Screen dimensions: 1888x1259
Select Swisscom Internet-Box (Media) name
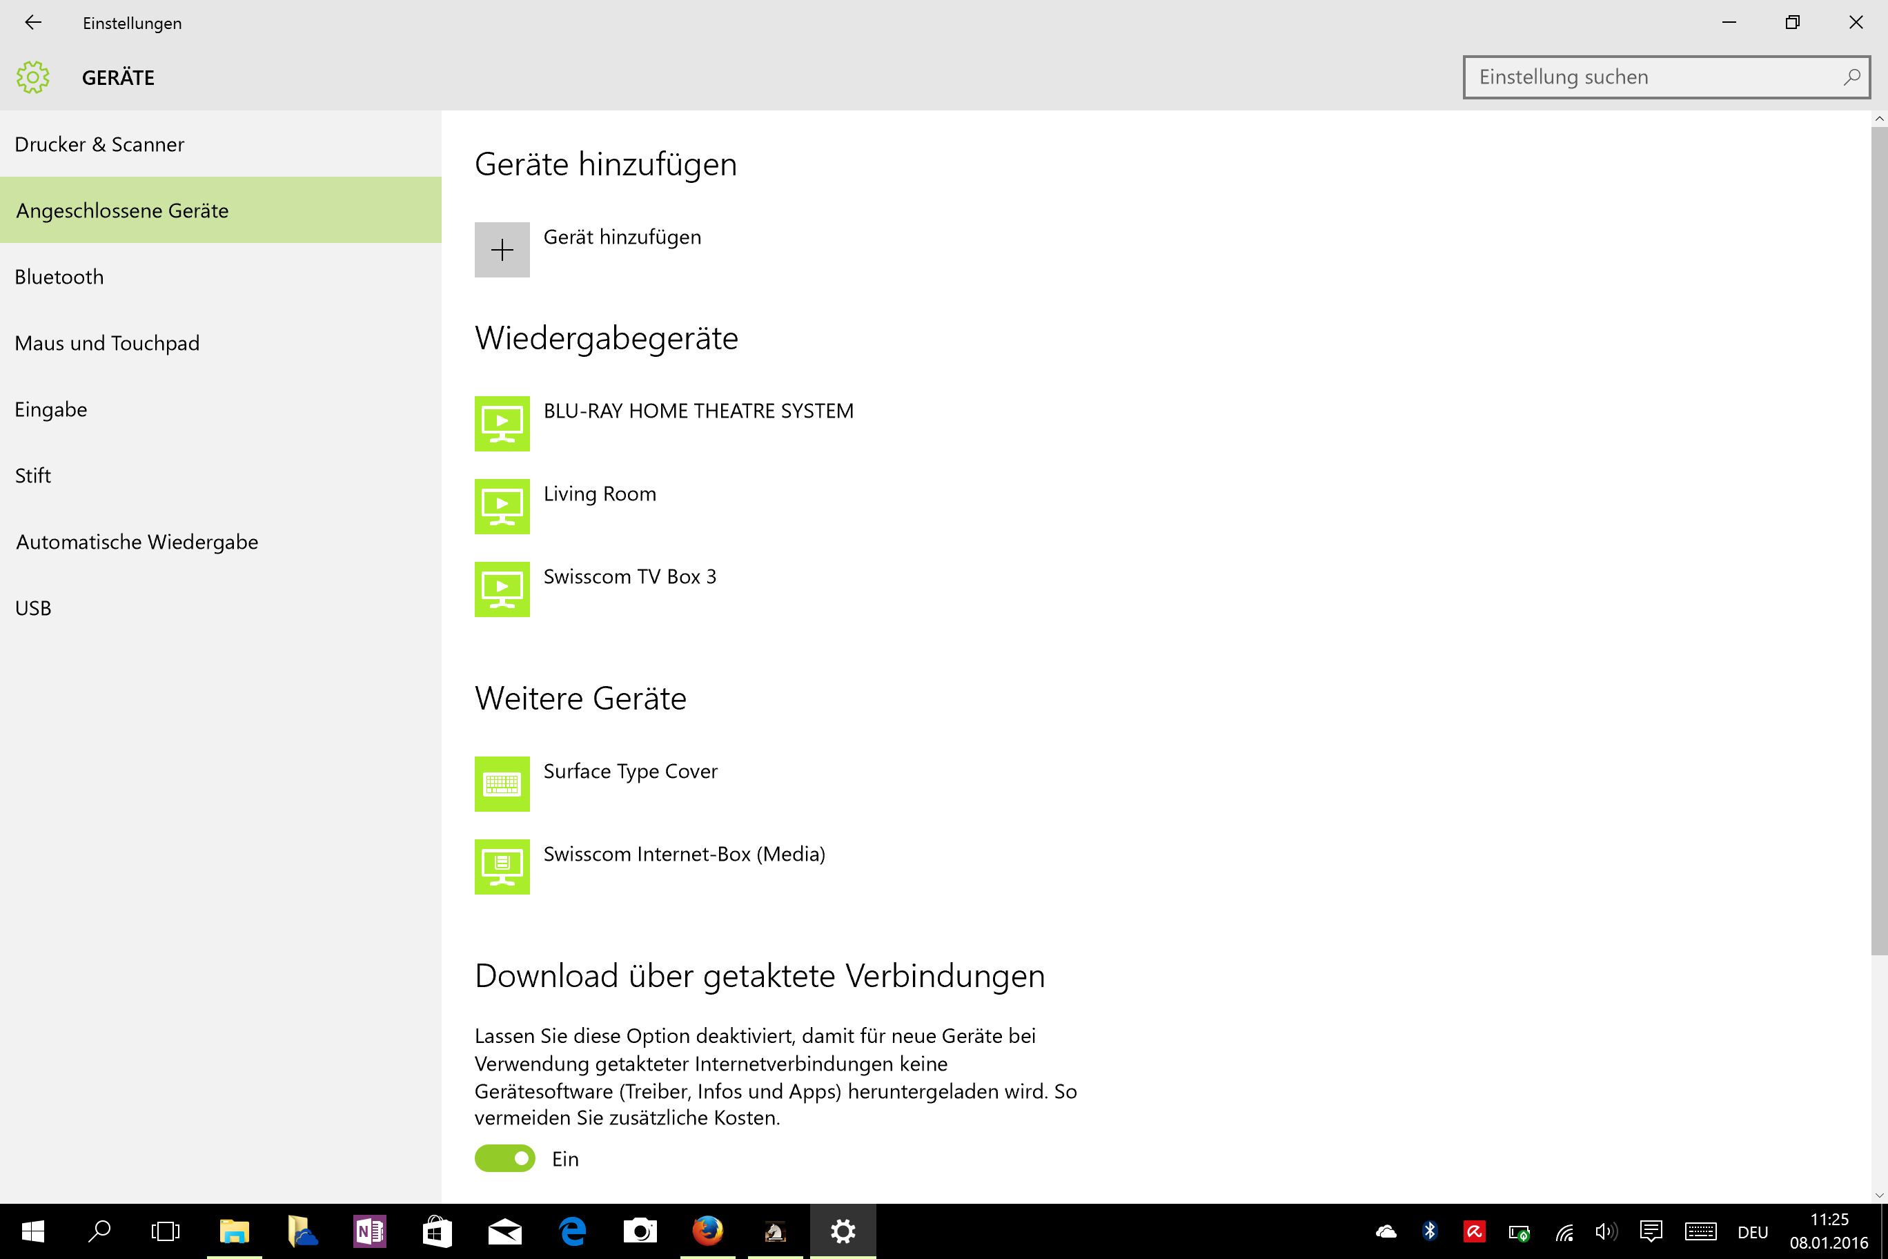(684, 855)
